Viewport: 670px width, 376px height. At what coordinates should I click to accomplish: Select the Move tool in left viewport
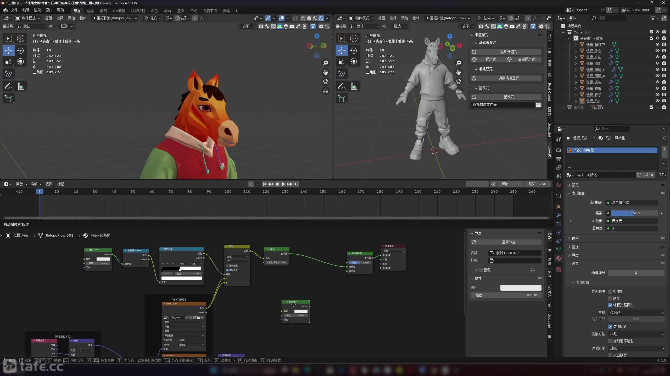(8, 50)
